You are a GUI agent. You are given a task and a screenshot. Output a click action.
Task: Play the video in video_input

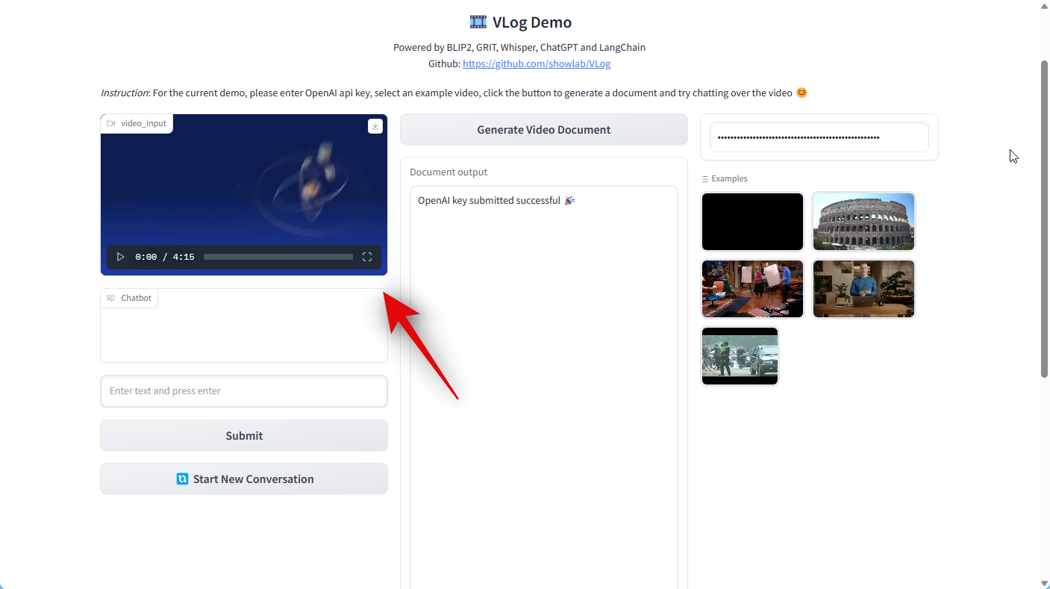coord(120,257)
